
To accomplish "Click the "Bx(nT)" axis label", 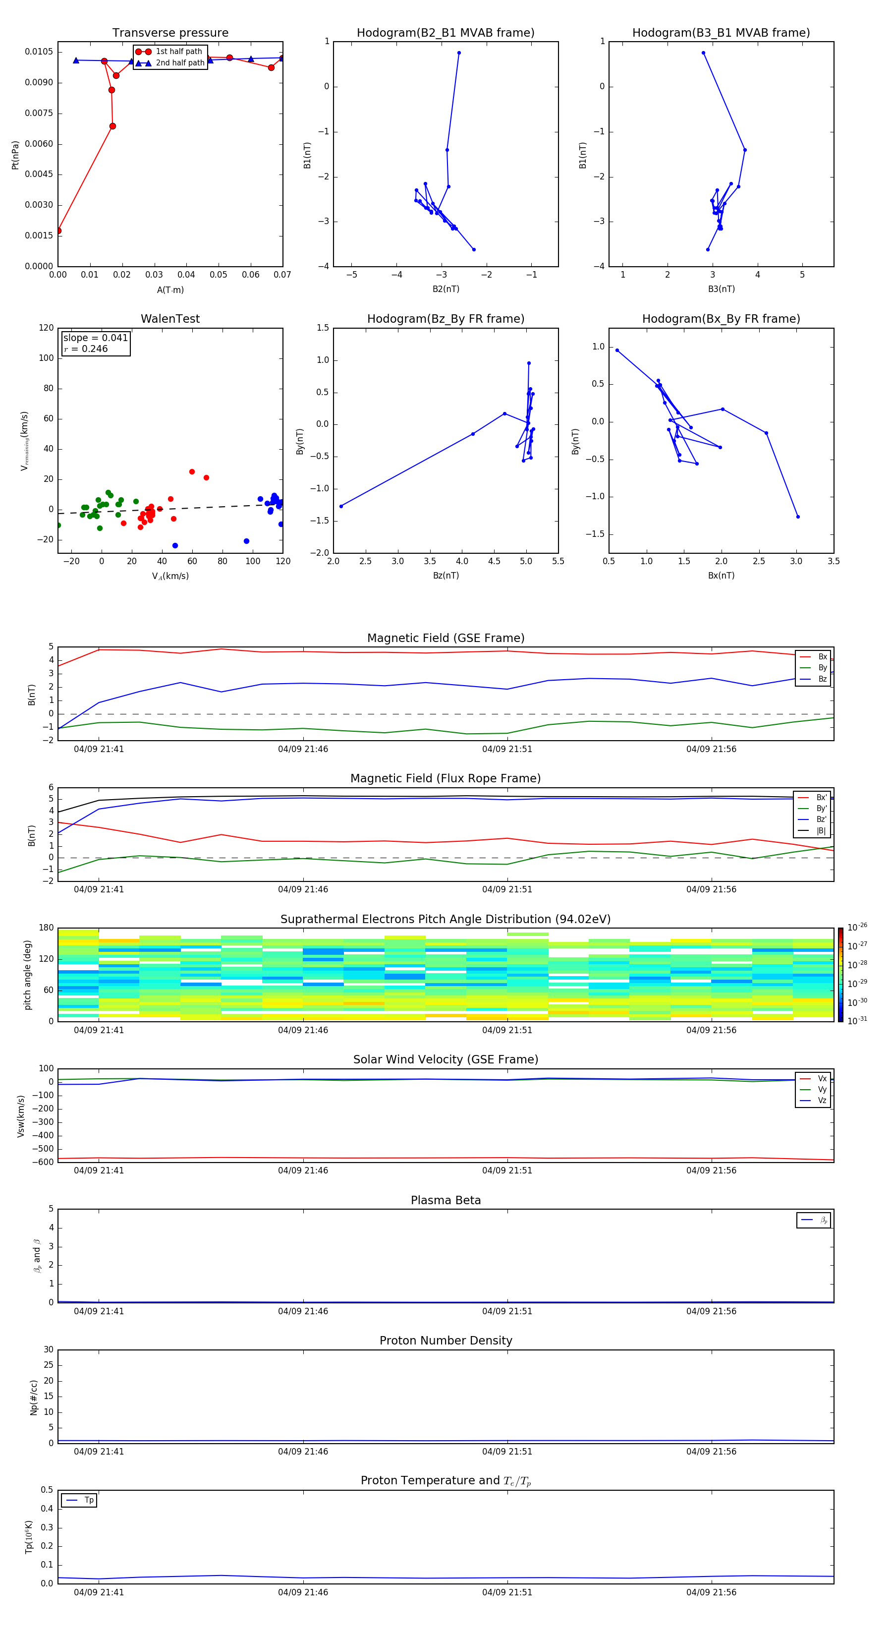I will pos(721,576).
